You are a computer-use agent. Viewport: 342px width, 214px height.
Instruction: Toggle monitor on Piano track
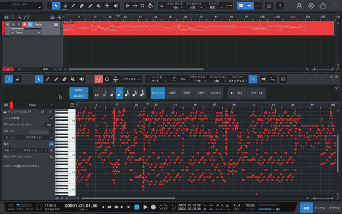(30, 24)
